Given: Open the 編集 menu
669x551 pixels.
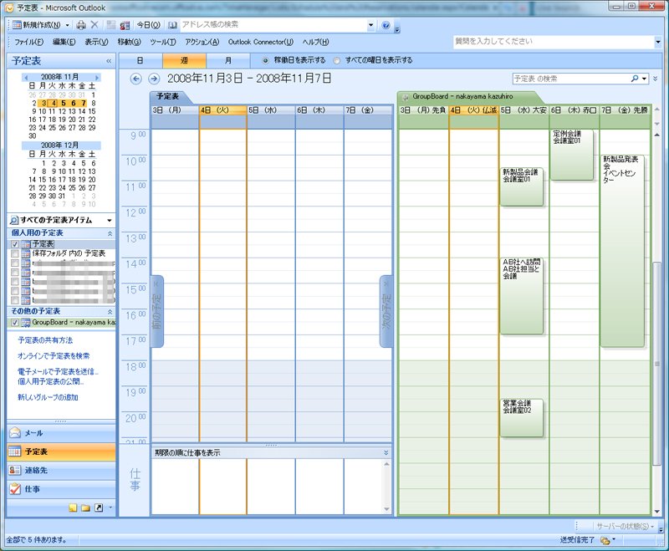Looking at the screenshot, I should [x=64, y=42].
